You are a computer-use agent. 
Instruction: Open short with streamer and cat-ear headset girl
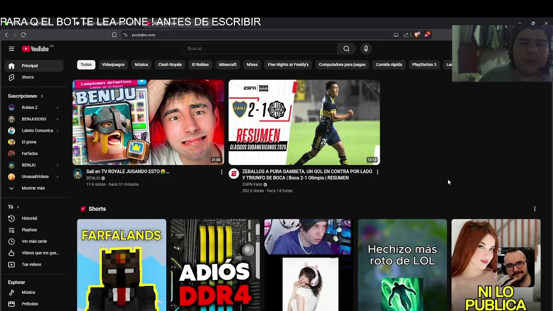coord(308,265)
